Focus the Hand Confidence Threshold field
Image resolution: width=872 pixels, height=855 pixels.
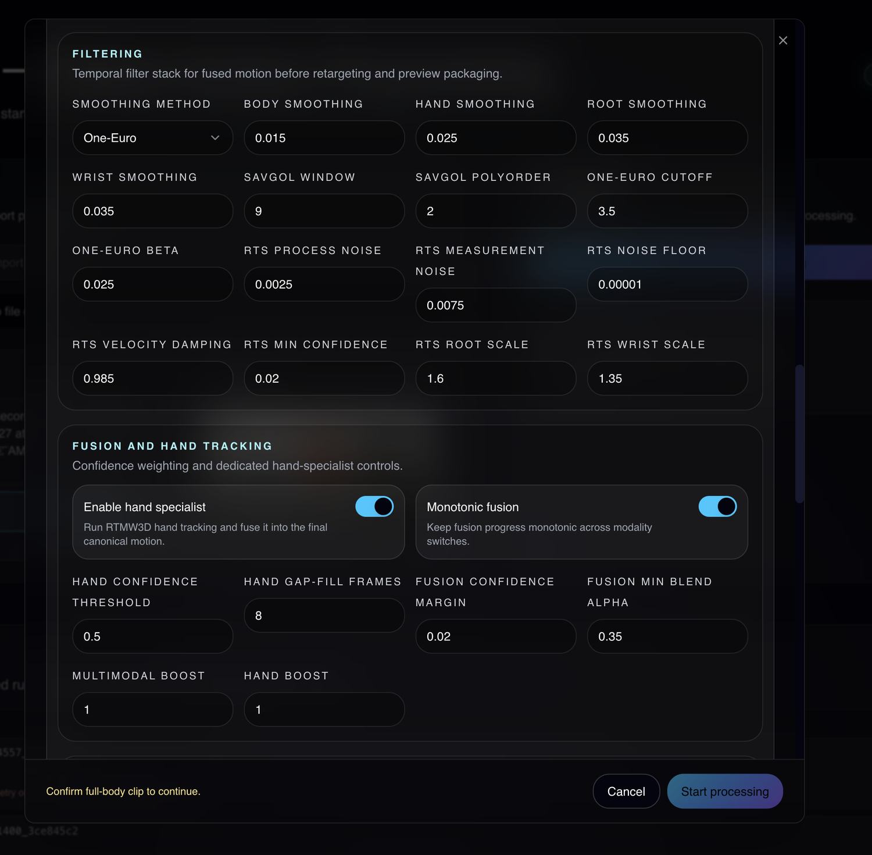(x=152, y=636)
